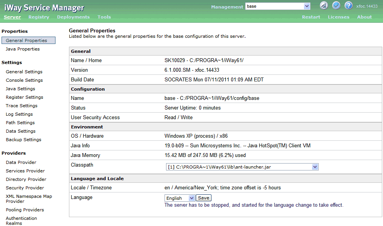Go to Console Settings
The image size is (383, 226).
(x=24, y=80)
